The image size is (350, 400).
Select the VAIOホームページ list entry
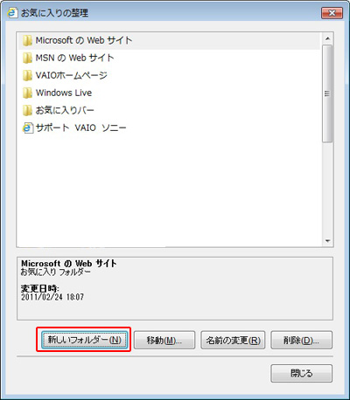[x=171, y=76]
